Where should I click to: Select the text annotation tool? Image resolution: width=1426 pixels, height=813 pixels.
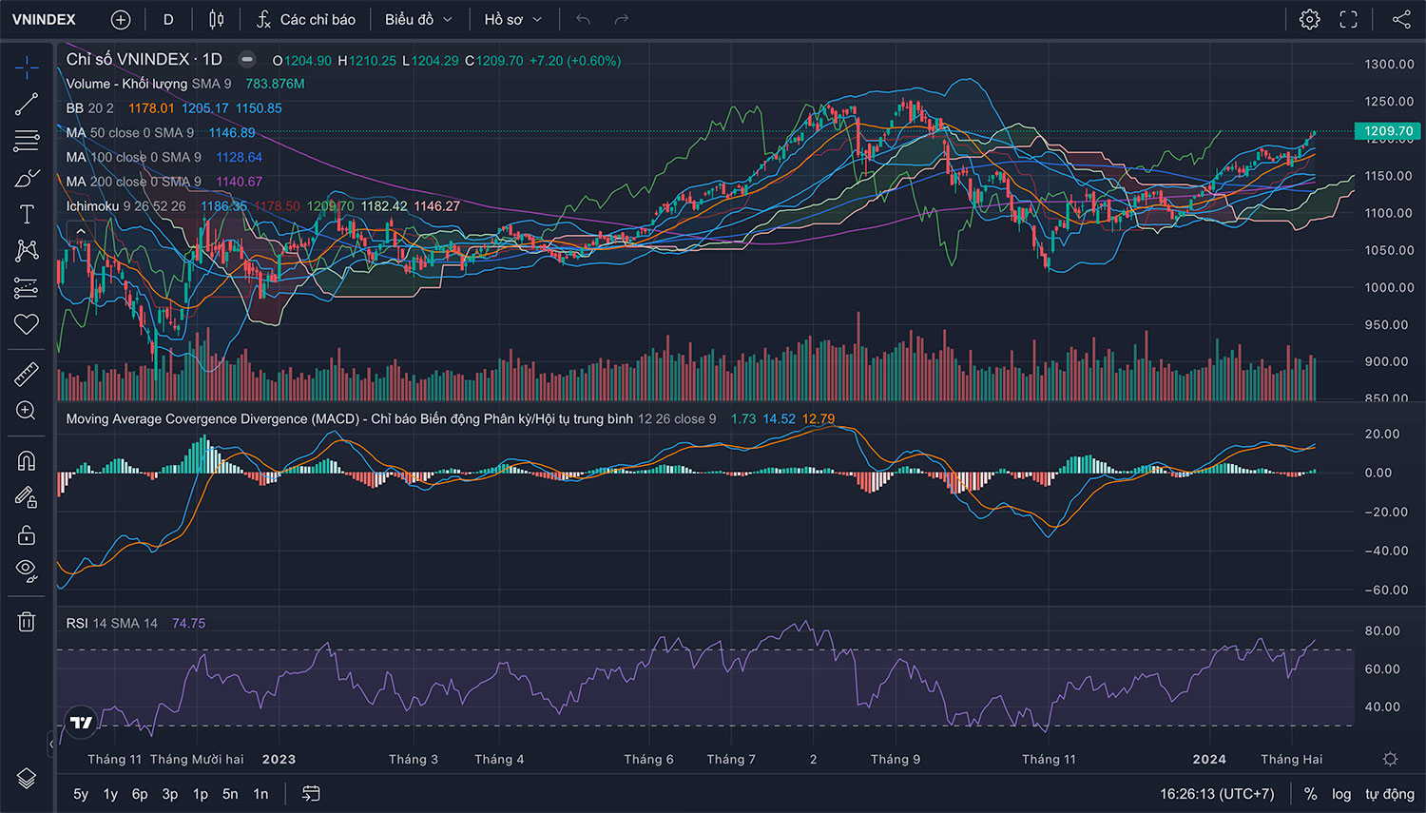27,214
